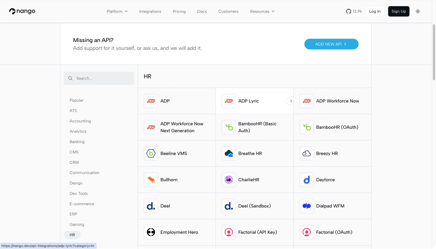This screenshot has width=436, height=249.
Task: Click the Dialpad WFM logo icon
Action: [306, 206]
